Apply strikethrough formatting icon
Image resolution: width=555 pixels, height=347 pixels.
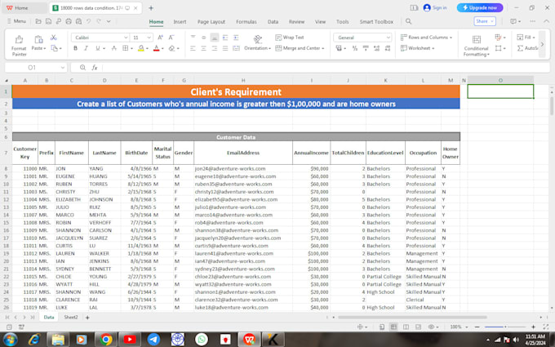(114, 48)
